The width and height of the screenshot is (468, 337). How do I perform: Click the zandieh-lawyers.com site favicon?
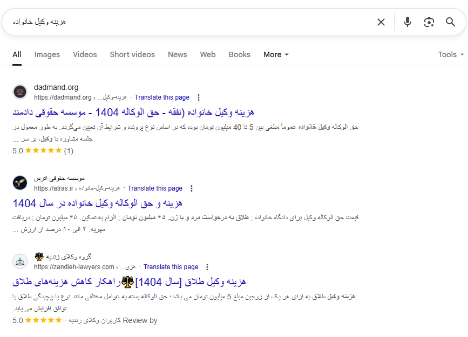[20, 262]
